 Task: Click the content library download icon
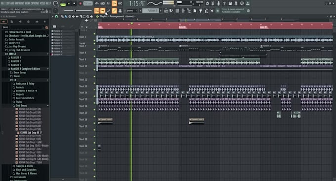pyautogui.click(x=248, y=3)
